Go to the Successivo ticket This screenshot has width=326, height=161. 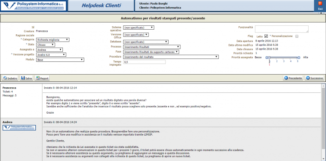[315, 78]
